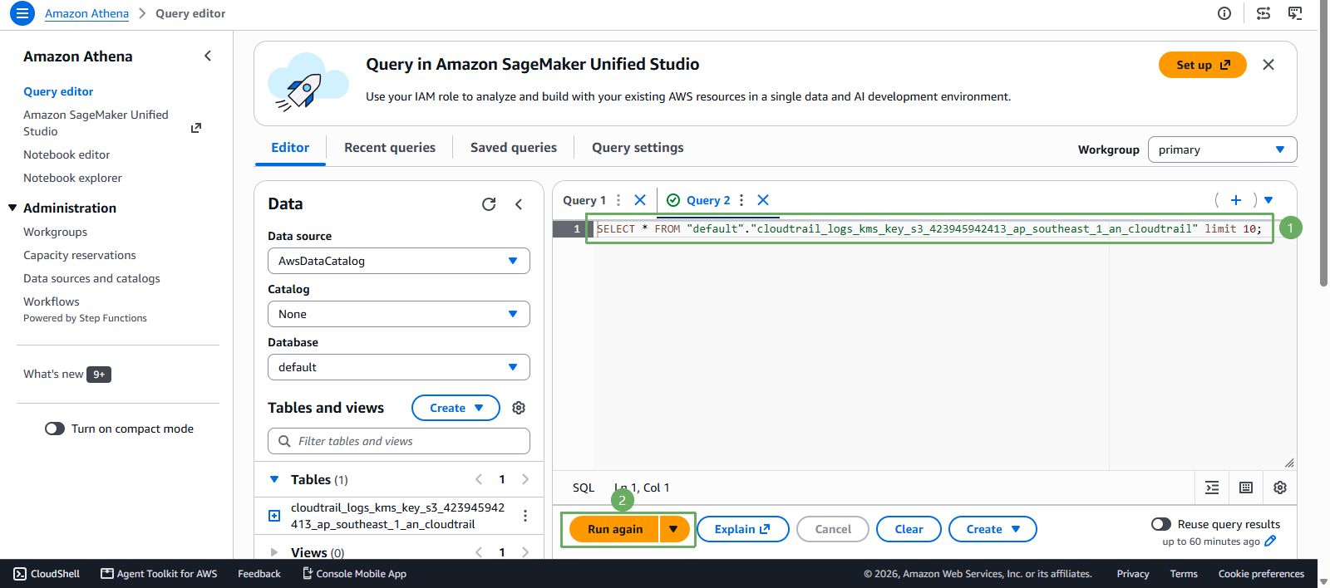Focus the Filter tables and views field
This screenshot has height=588, width=1330.
tap(399, 441)
